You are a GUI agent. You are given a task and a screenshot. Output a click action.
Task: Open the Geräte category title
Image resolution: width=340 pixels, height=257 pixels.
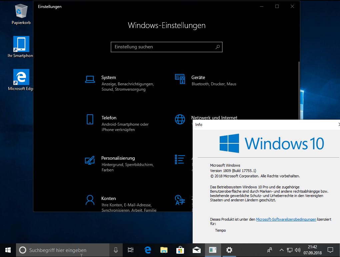tap(198, 77)
